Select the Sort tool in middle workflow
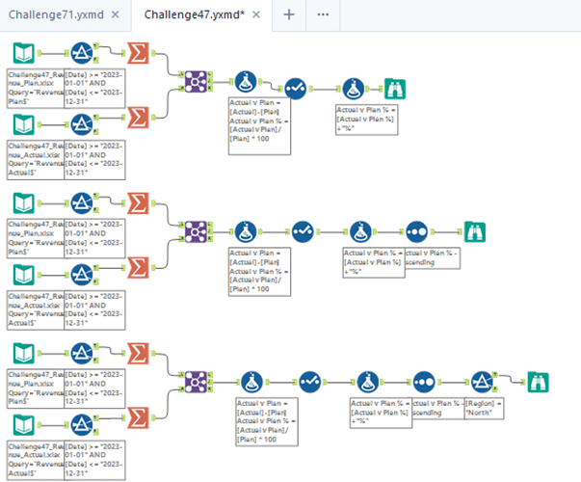The width and height of the screenshot is (581, 482). pyautogui.click(x=417, y=232)
